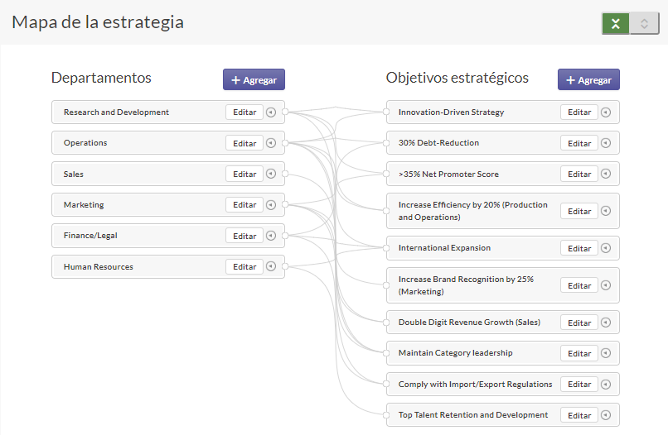Click the arrow icon beside Top Talent Retention
Image resolution: width=668 pixels, height=435 pixels.
point(606,415)
